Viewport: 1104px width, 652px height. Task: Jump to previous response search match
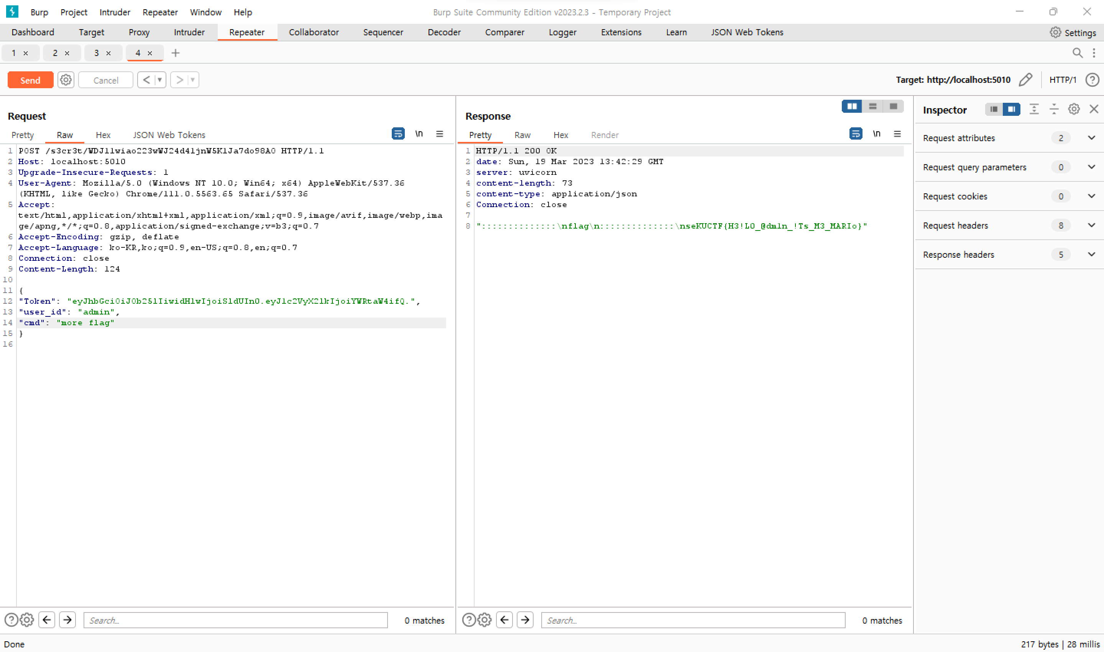point(504,620)
